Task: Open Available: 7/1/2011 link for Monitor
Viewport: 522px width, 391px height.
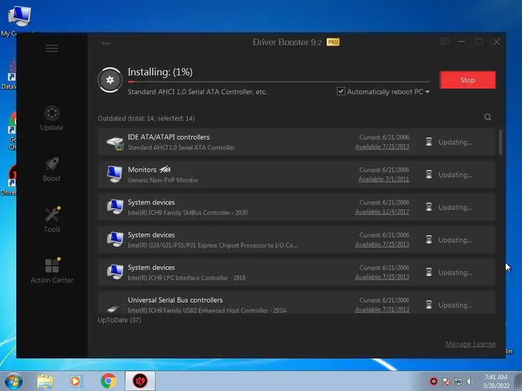Action: 383,179
